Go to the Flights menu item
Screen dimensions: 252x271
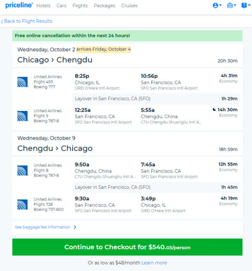coord(80,6)
